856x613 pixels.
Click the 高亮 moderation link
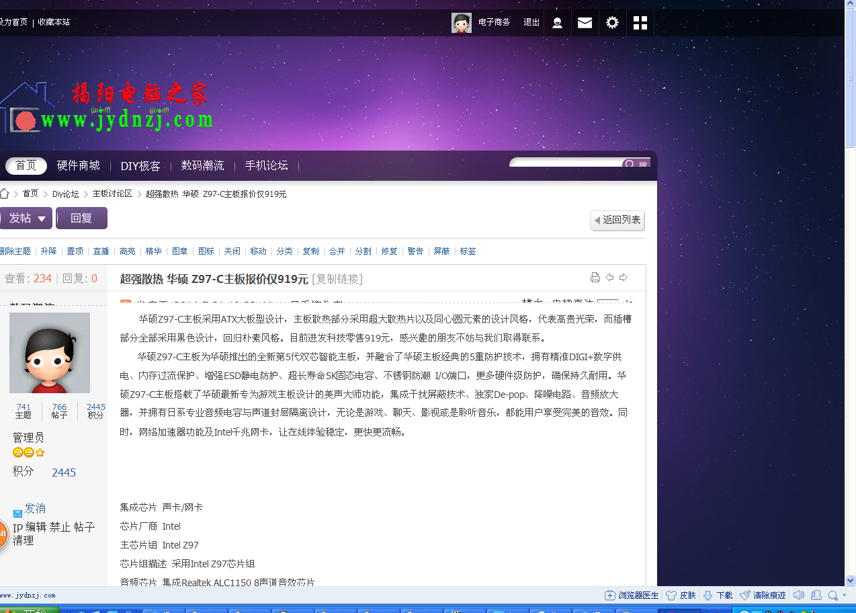coord(127,251)
